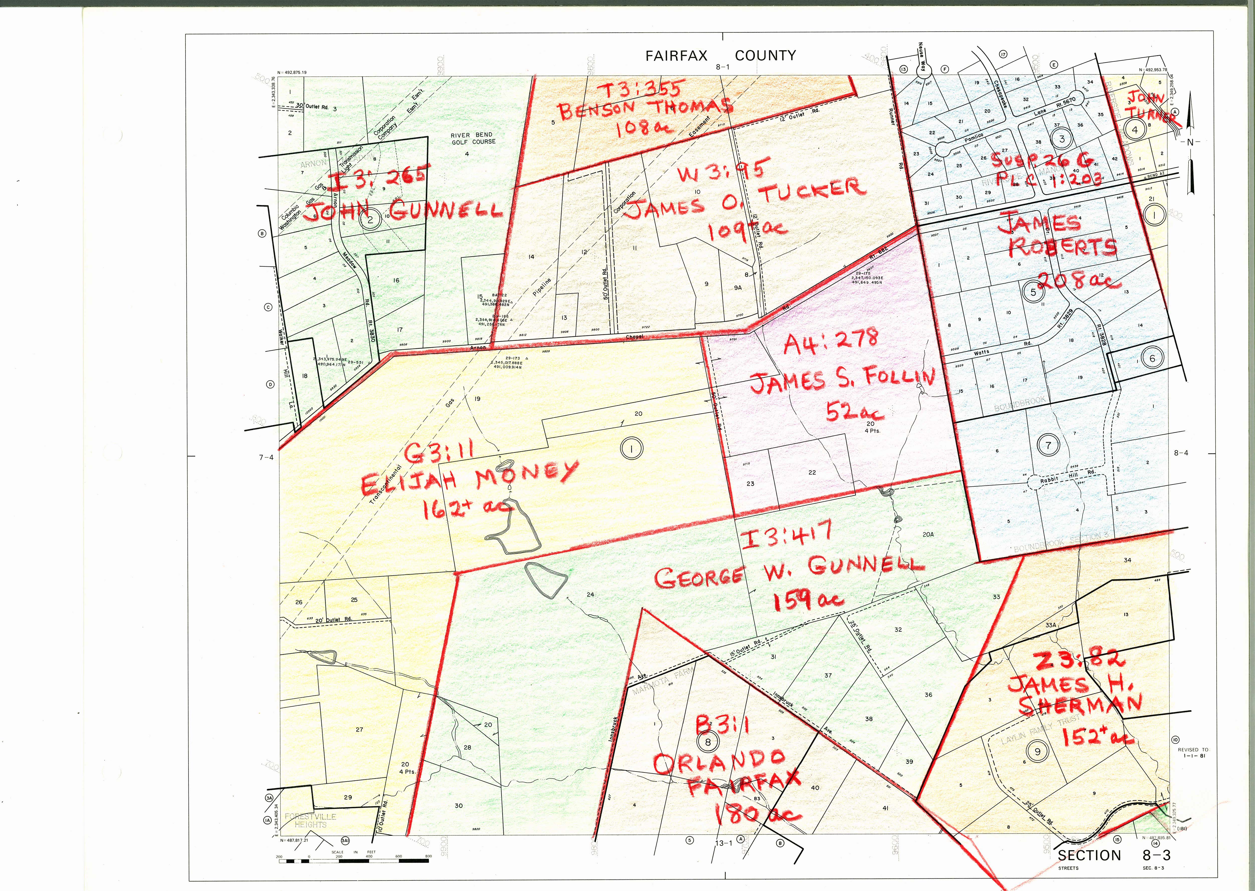1255x891 pixels.
Task: Click the circled block number 4
Action: (x=1135, y=130)
